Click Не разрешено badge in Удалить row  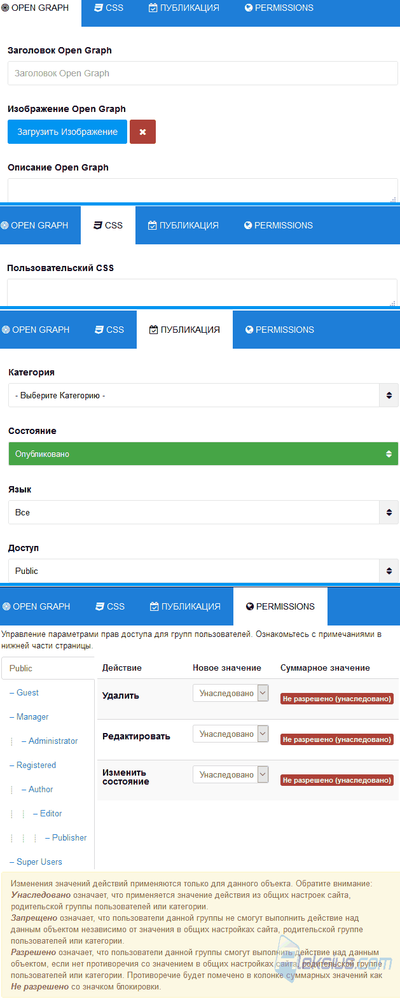point(337,699)
